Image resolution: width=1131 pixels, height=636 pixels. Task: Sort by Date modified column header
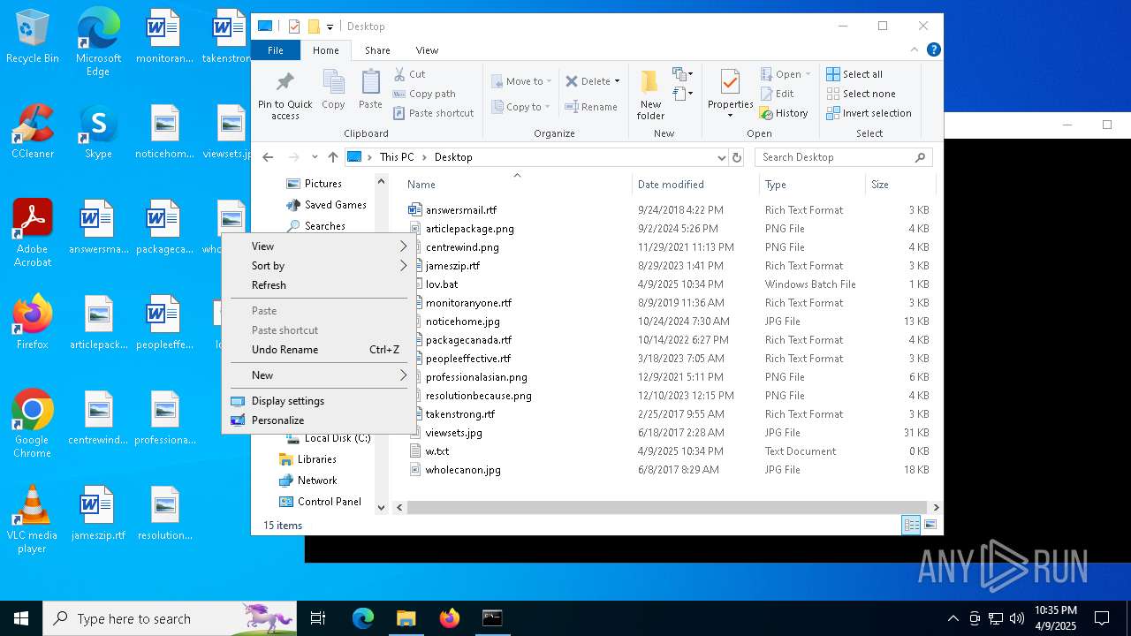coord(695,185)
